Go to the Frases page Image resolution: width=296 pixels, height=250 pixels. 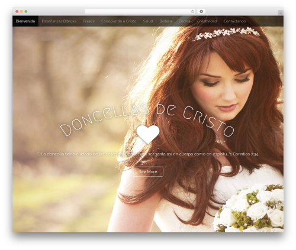[89, 21]
